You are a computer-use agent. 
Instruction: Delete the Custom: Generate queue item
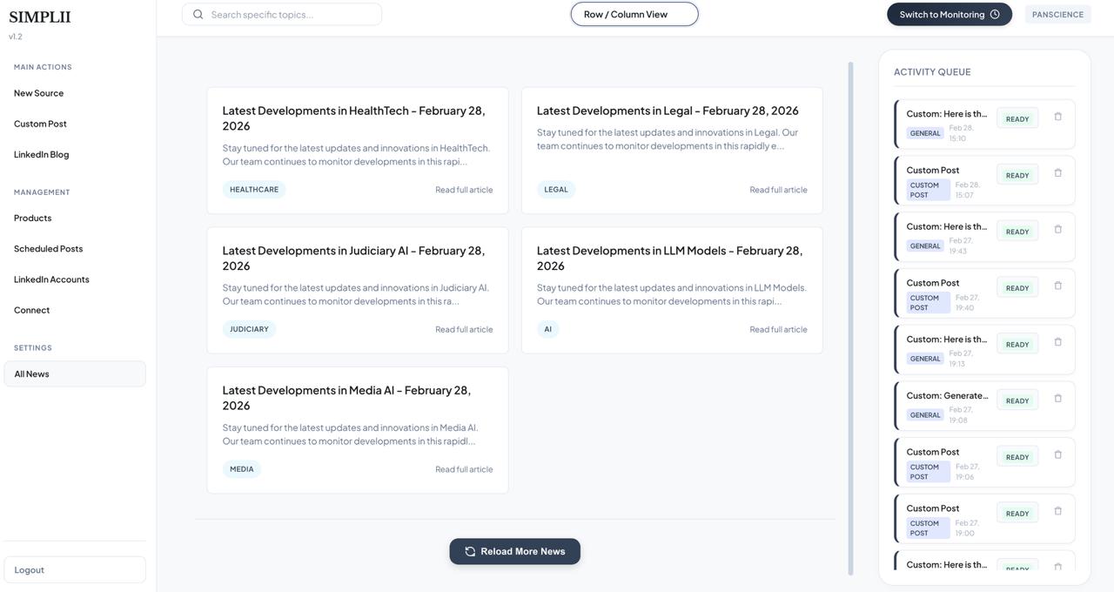point(1057,399)
